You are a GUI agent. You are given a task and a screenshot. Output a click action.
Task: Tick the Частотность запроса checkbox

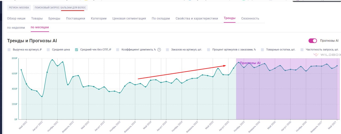pyautogui.click(x=302, y=50)
